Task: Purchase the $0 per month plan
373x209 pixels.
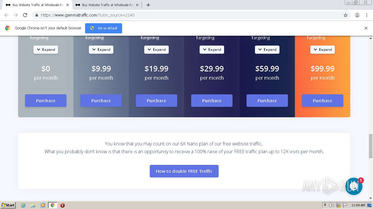Action: [x=46, y=100]
